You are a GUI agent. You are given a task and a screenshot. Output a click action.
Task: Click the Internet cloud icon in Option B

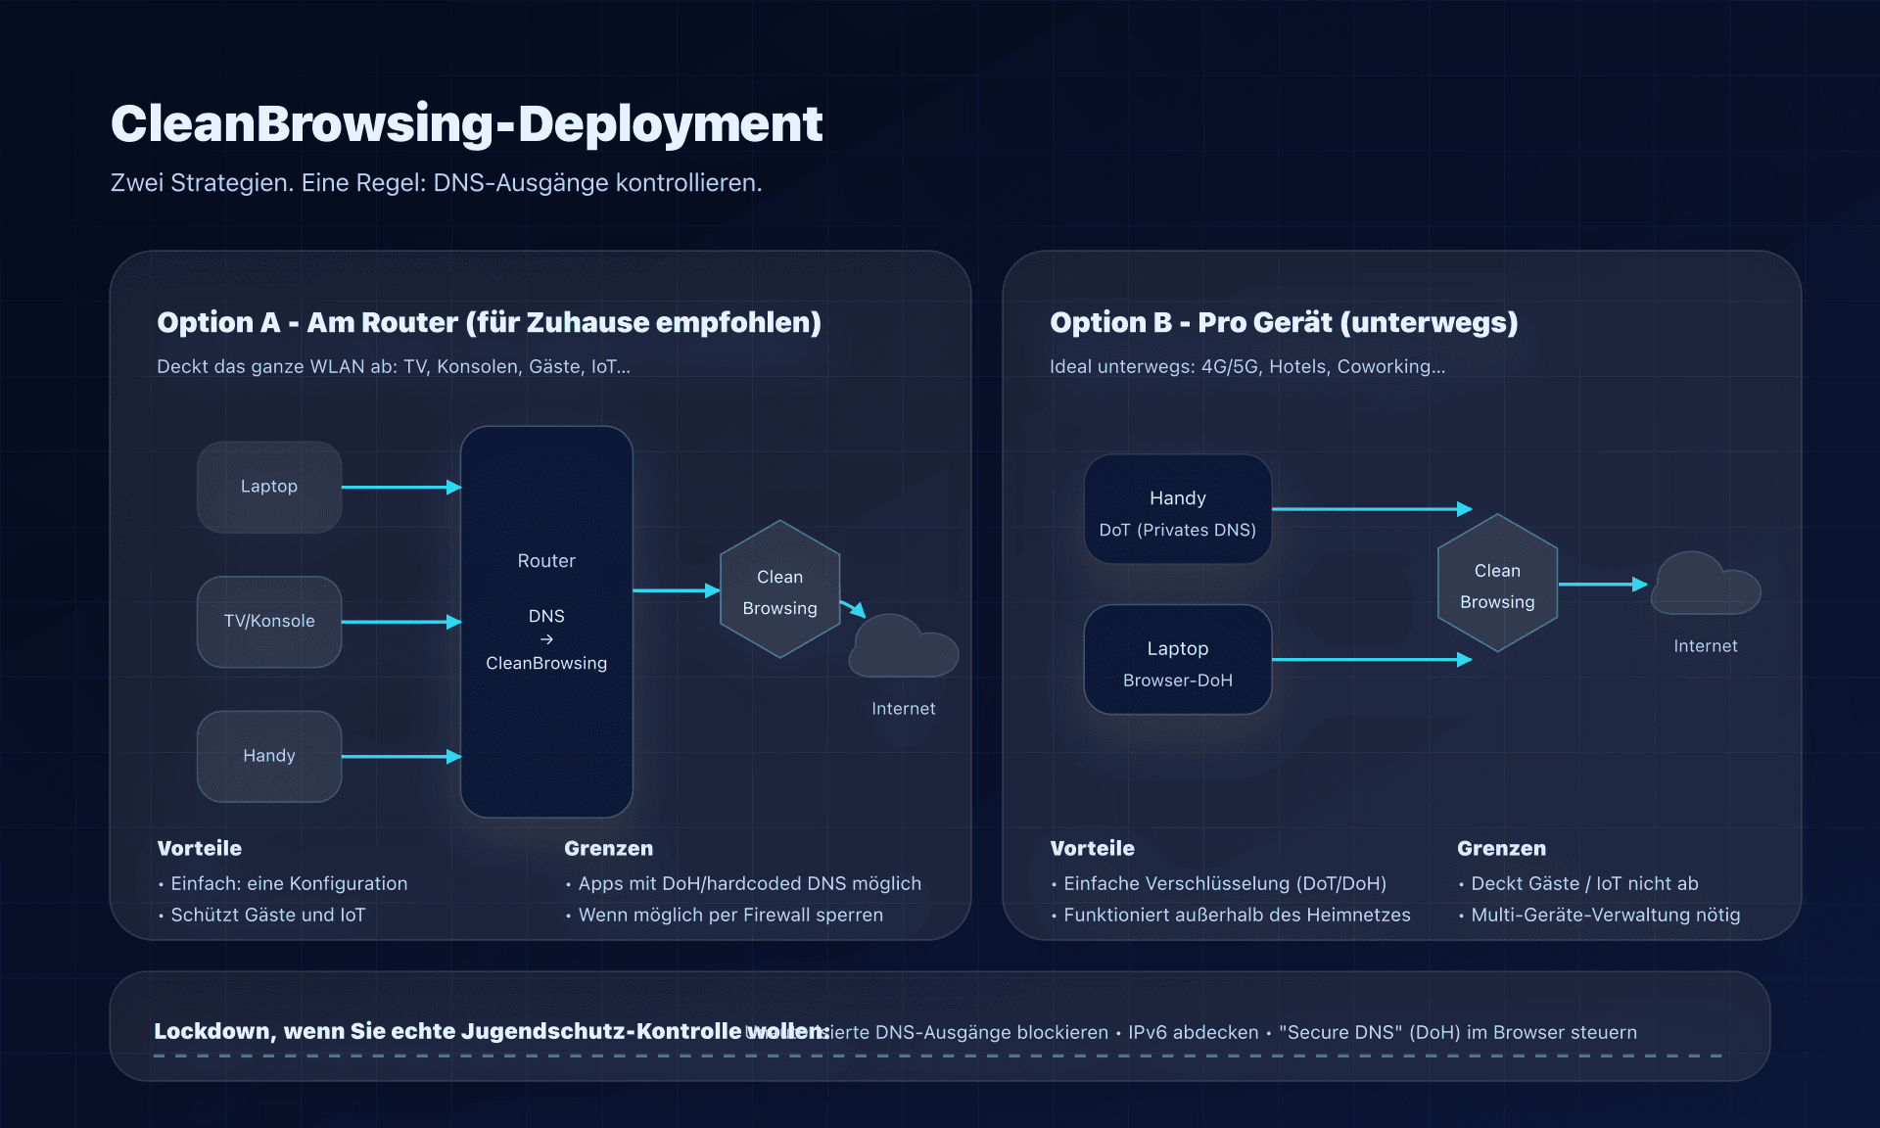(1705, 586)
